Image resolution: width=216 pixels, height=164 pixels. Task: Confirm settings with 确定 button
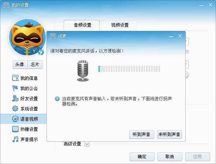(x=142, y=157)
